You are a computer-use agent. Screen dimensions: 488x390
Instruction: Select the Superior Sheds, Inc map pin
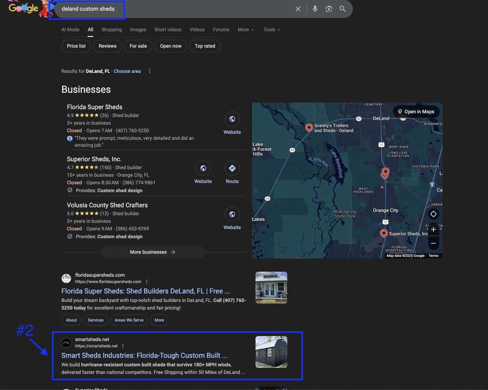(383, 233)
